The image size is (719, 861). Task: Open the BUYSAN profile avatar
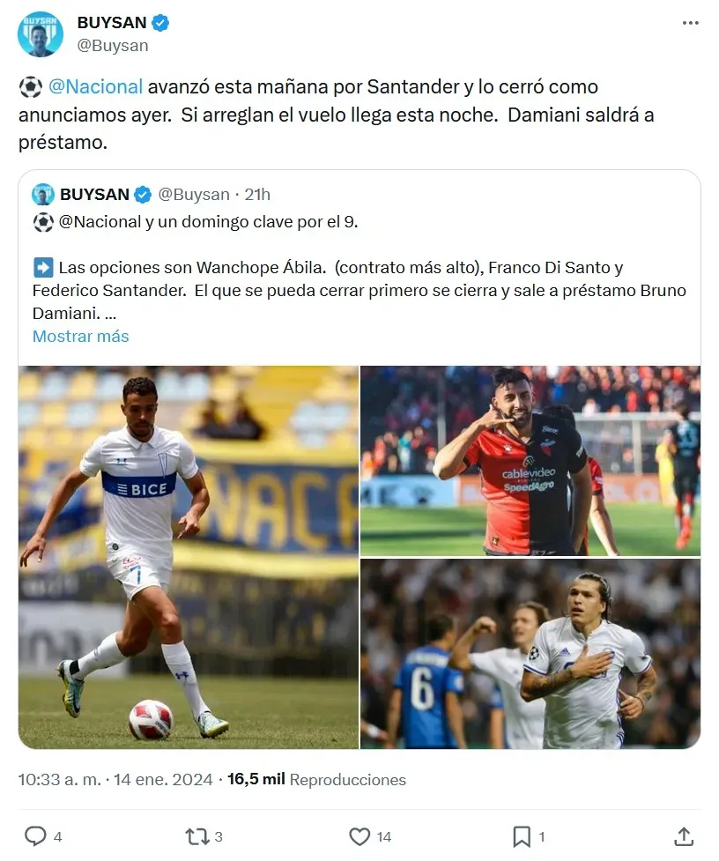(40, 34)
